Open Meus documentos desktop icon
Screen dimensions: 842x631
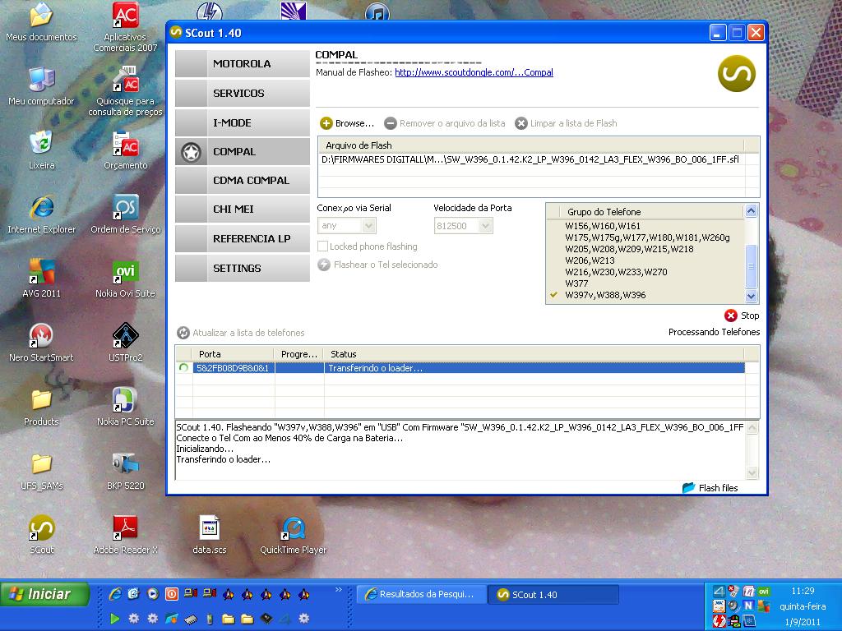(41, 23)
